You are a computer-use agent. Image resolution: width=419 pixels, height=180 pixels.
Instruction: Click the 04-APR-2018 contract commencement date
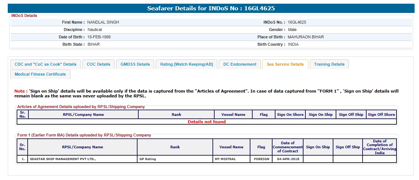(287, 159)
